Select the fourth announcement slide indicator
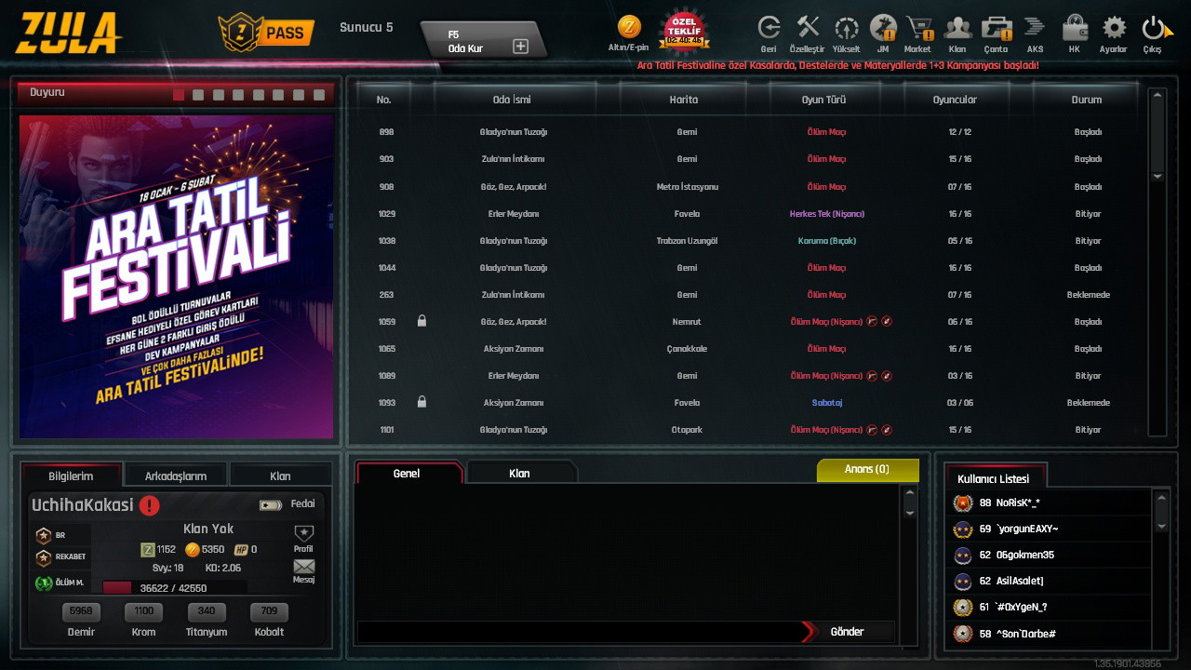 (238, 95)
